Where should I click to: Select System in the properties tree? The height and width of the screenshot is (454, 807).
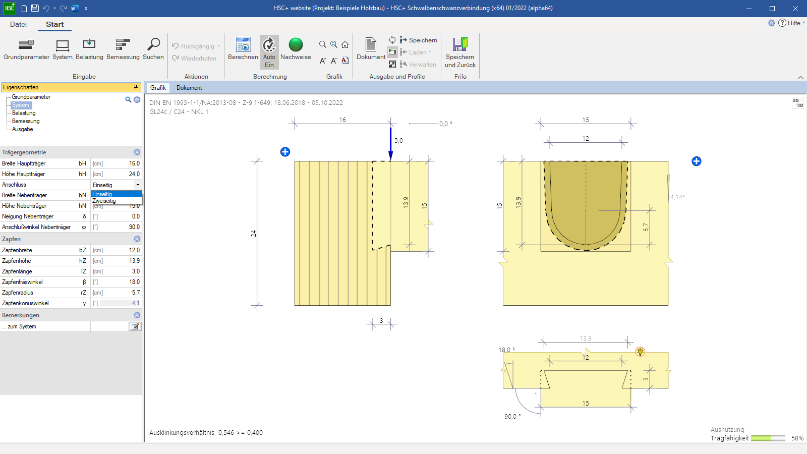click(x=21, y=105)
